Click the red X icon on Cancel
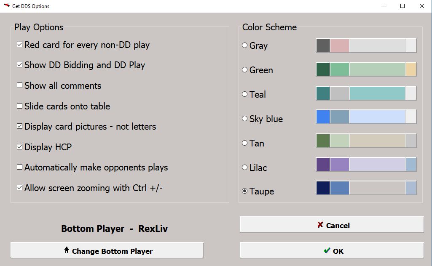This screenshot has height=266, width=432. click(x=320, y=225)
